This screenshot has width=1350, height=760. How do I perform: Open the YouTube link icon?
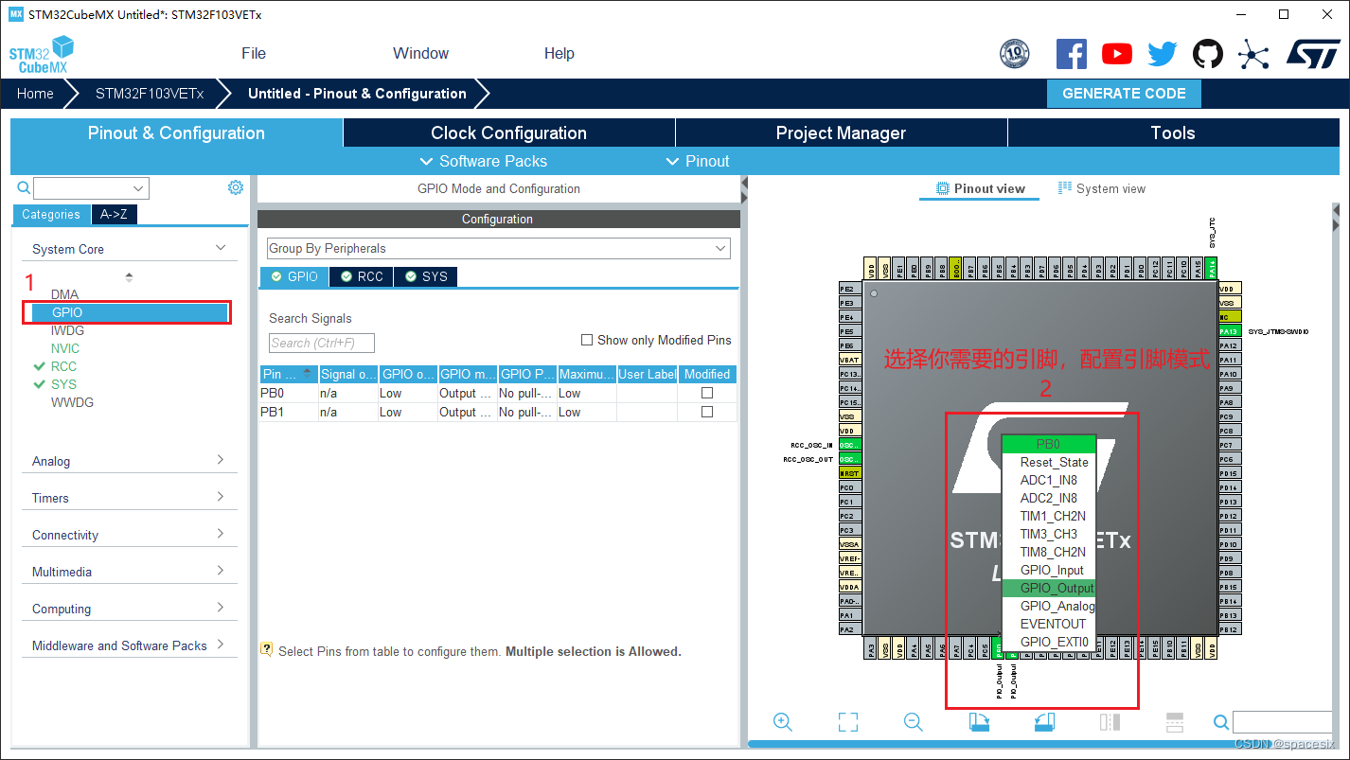pyautogui.click(x=1117, y=54)
